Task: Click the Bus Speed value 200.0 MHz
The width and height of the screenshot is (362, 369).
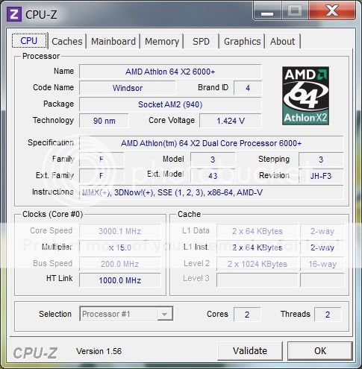Action: [119, 264]
